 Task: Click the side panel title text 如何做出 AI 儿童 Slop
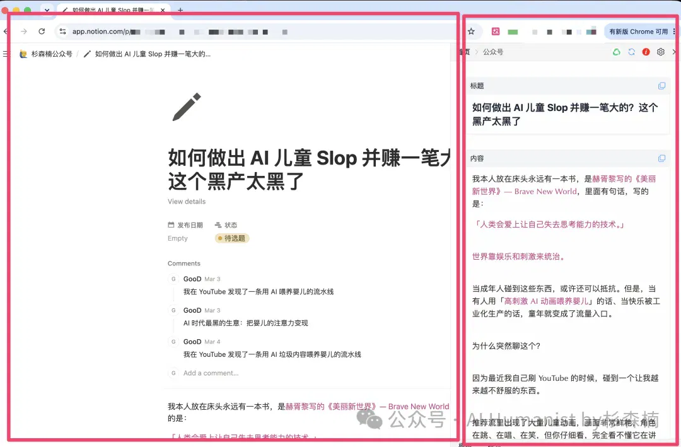pyautogui.click(x=564, y=114)
